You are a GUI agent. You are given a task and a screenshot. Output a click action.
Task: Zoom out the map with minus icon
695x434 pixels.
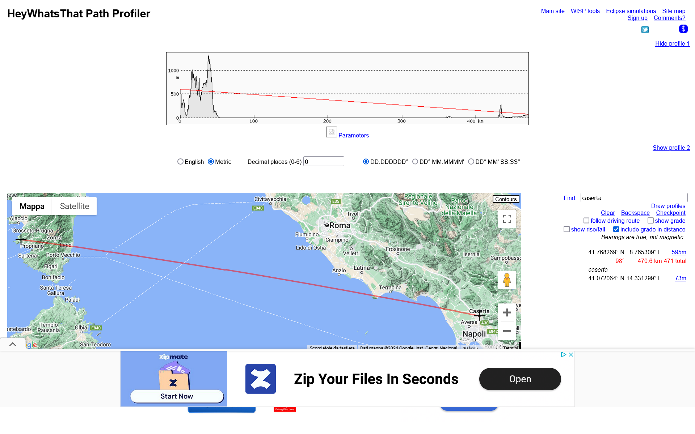[507, 331]
